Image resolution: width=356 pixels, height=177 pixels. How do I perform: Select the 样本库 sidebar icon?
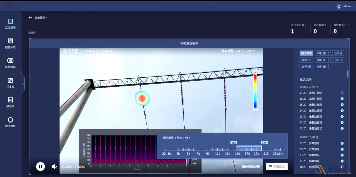pyautogui.click(x=10, y=81)
